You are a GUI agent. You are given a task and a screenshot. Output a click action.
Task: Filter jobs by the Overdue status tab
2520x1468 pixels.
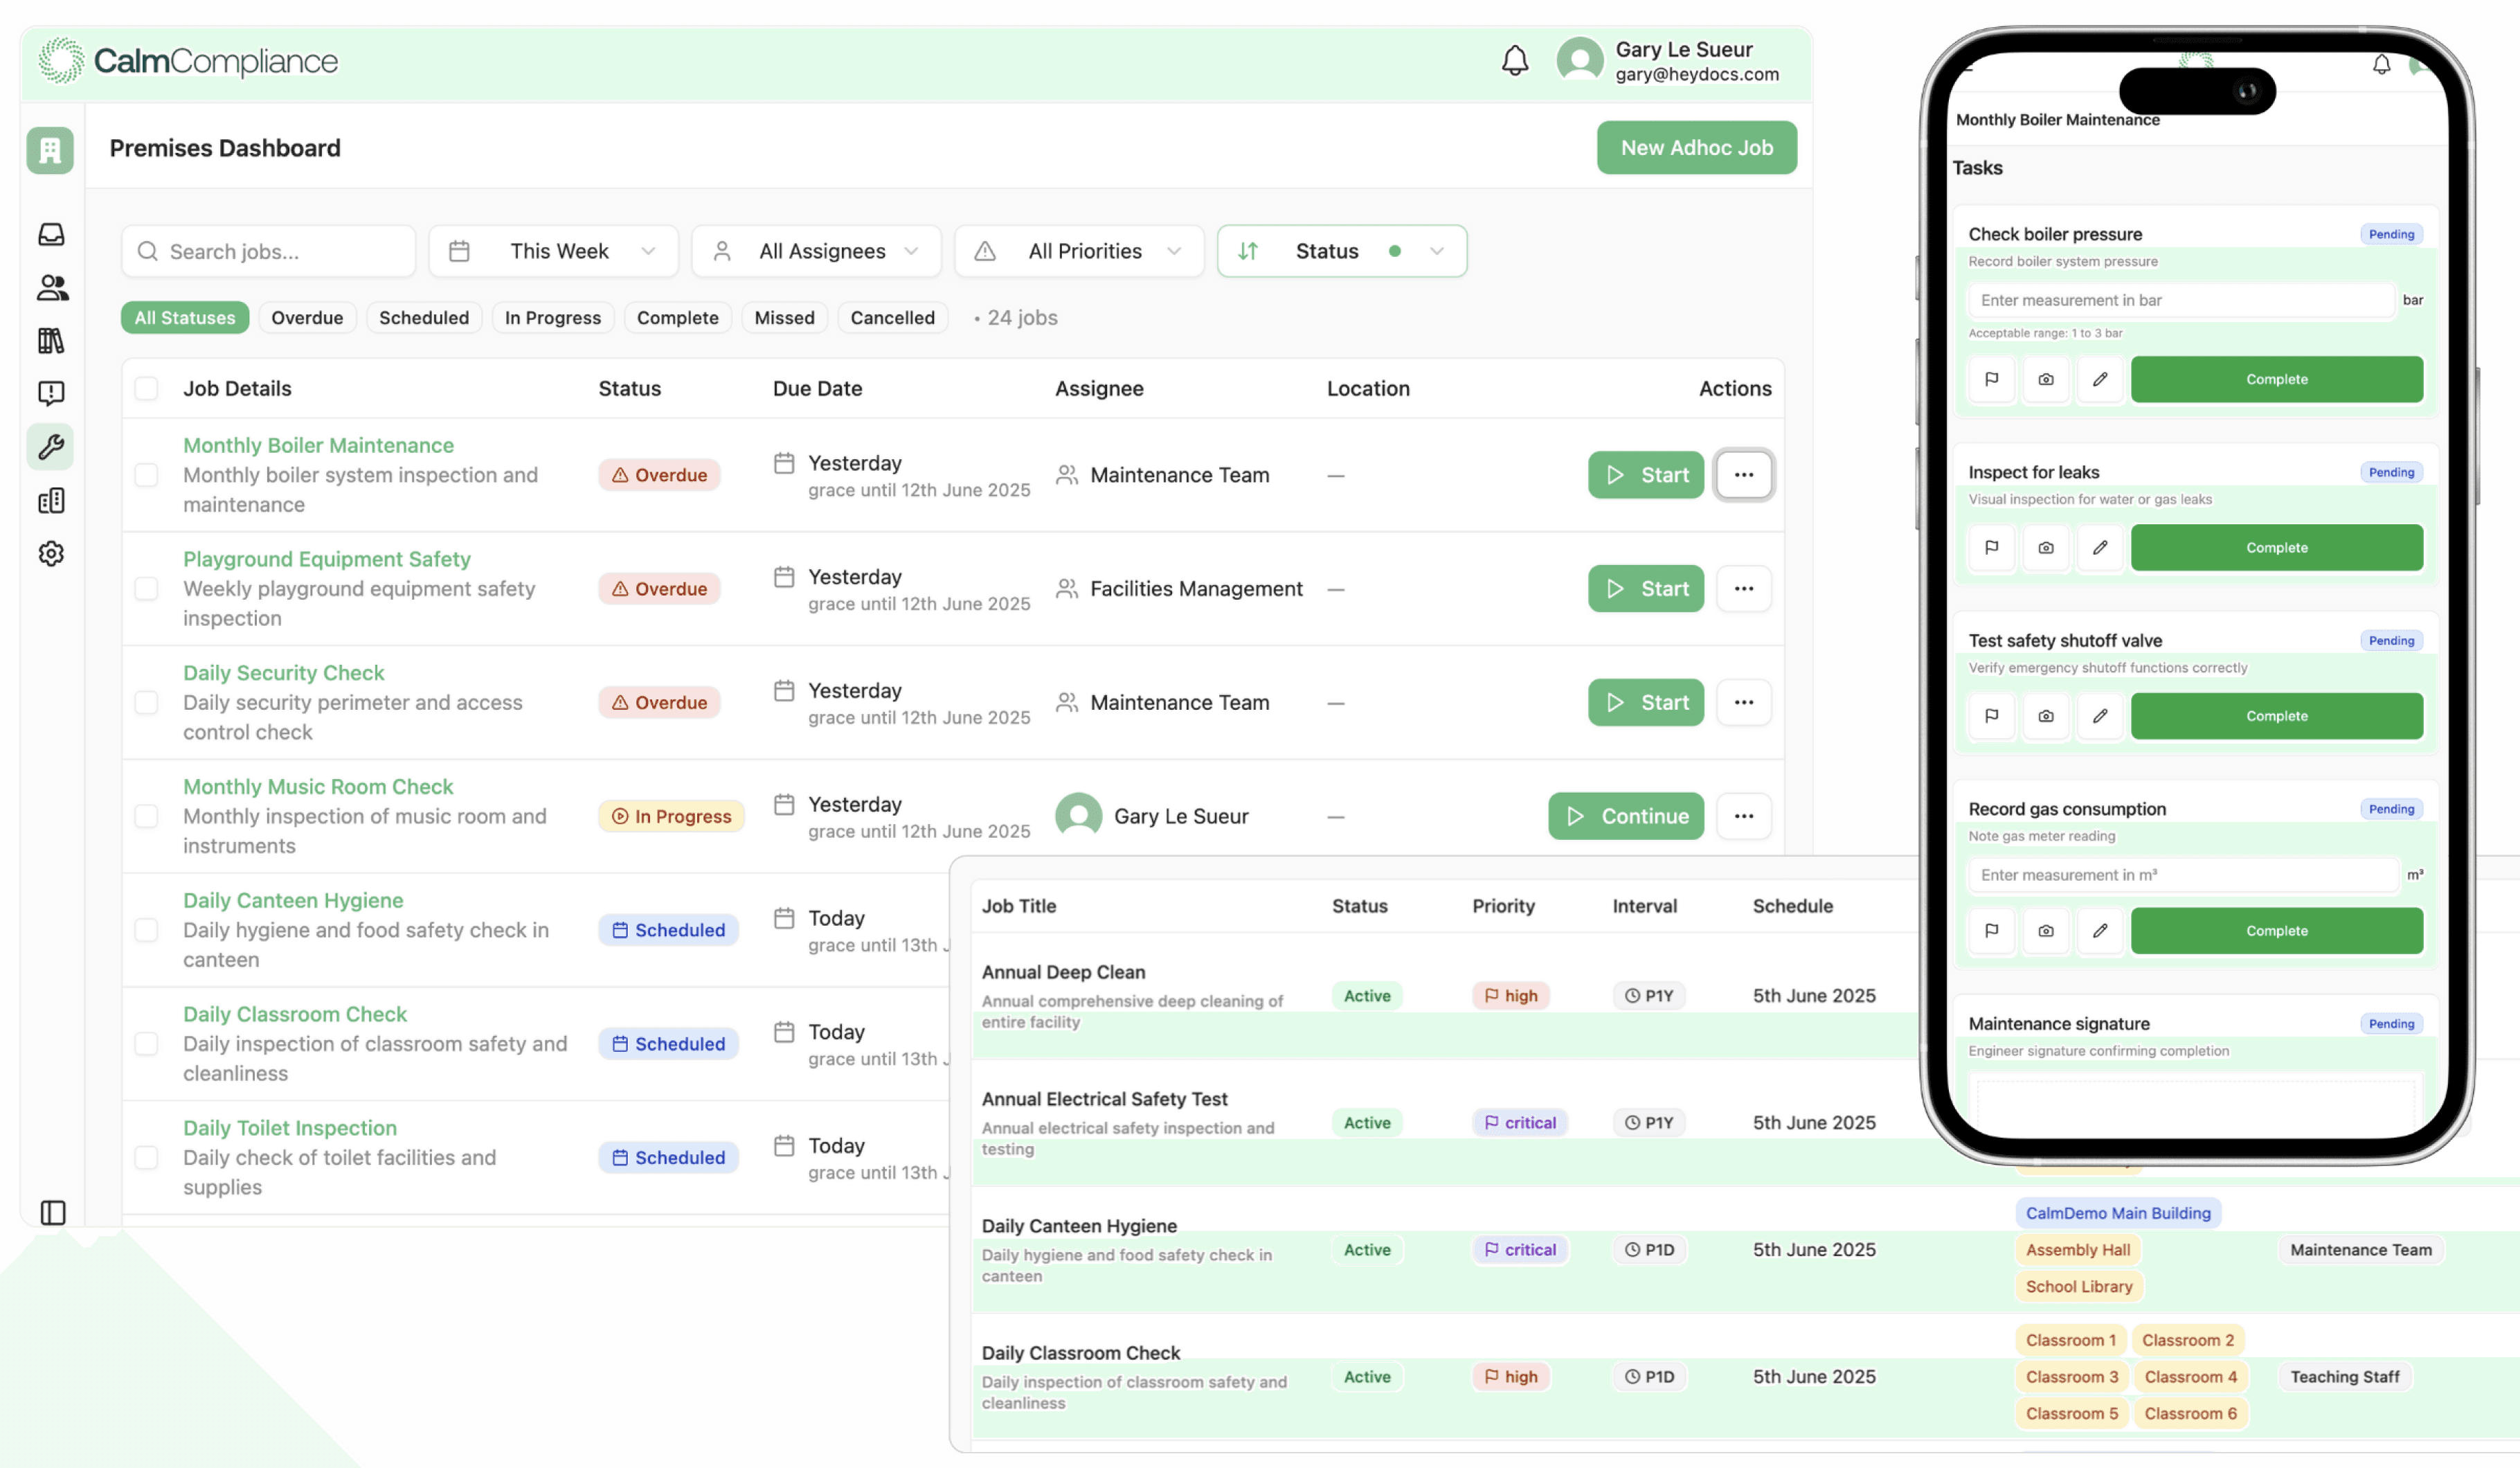tap(306, 318)
